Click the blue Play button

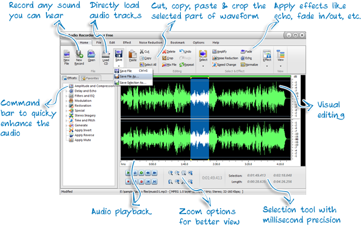pyautogui.click(x=128, y=173)
